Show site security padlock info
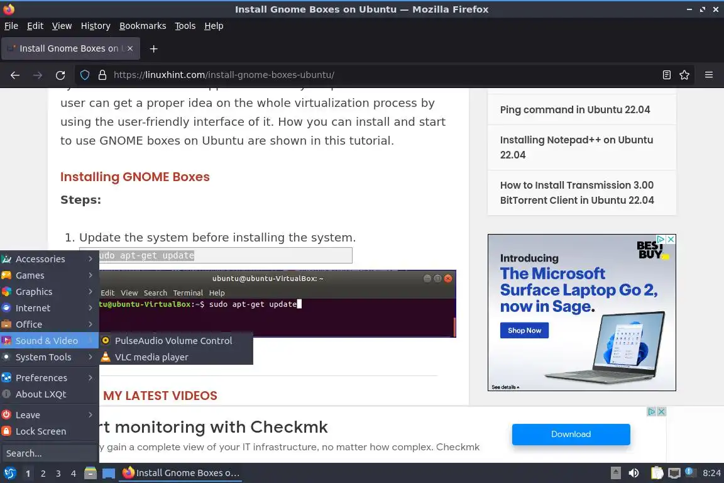The image size is (724, 483). coord(102,75)
